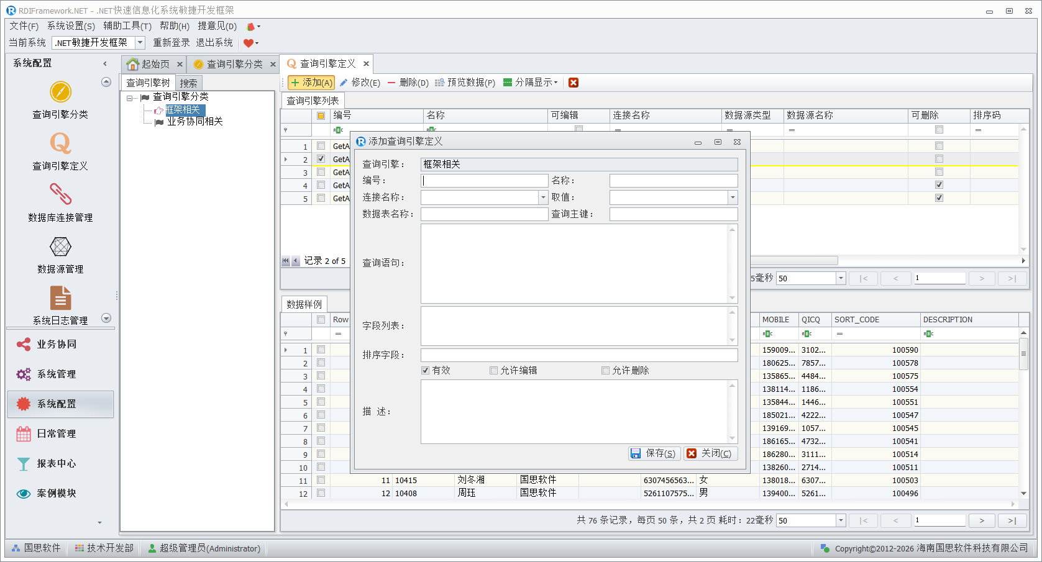Expand the 取值 dropdown

coord(733,197)
